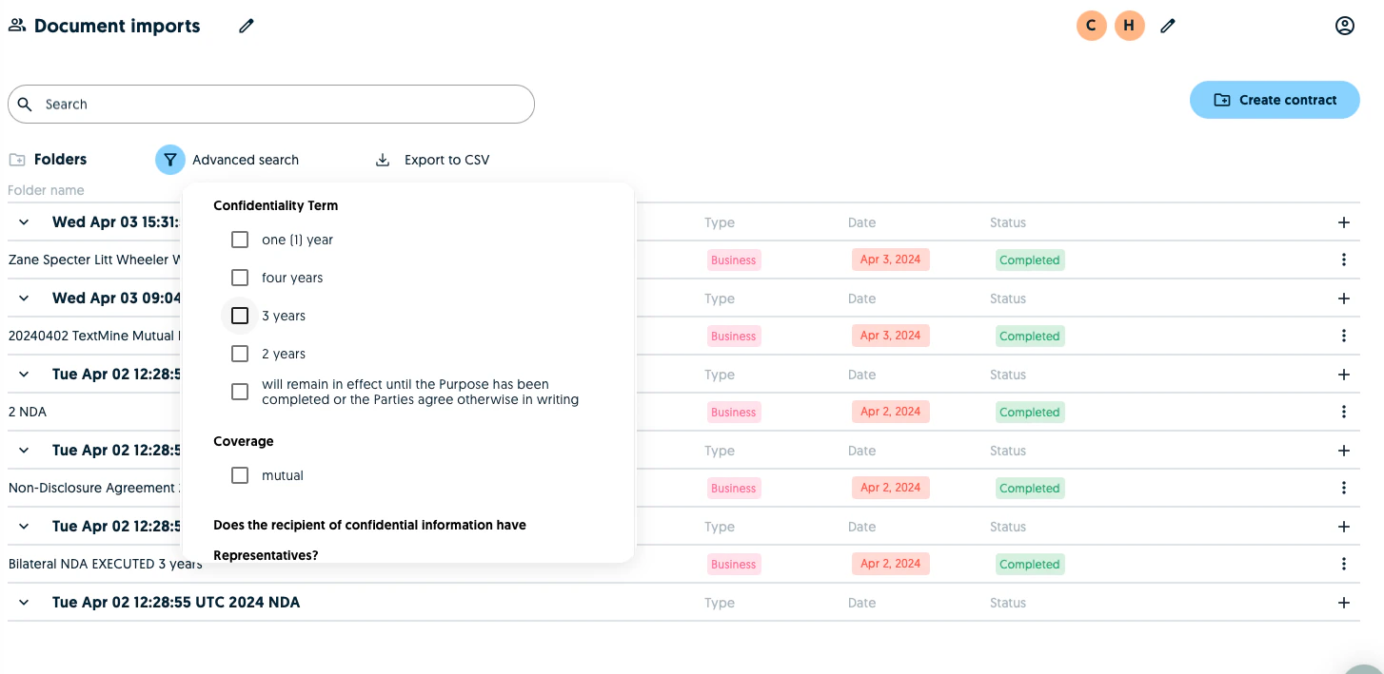This screenshot has width=1384, height=674.
Task: Click the Coverage section heading
Action: pyautogui.click(x=244, y=441)
